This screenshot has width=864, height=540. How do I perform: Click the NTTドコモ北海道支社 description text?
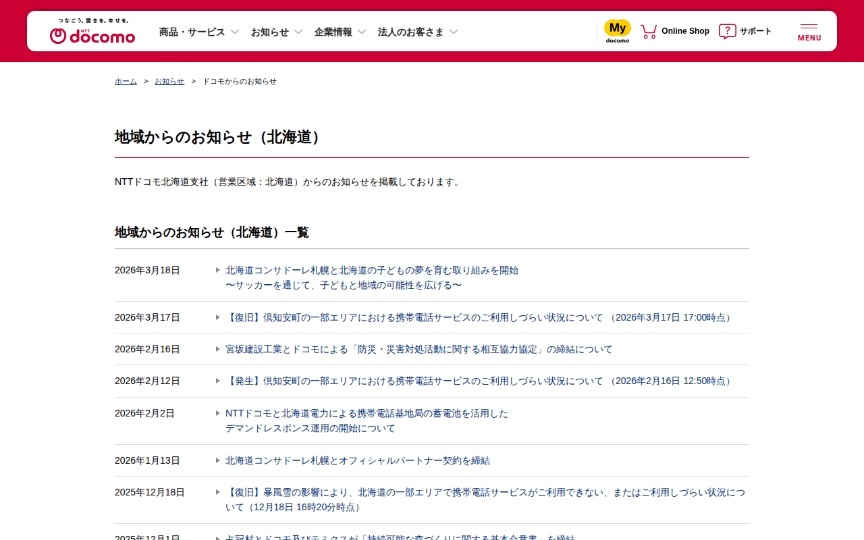(x=289, y=182)
